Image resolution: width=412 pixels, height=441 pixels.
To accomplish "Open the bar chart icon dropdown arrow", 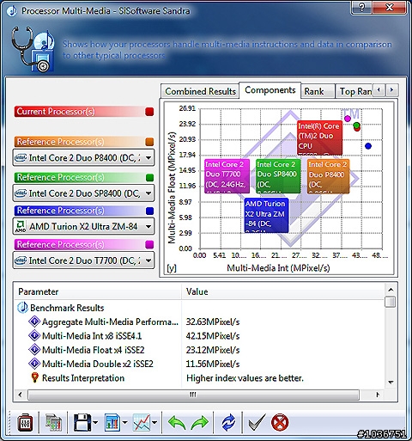I will coord(124,423).
